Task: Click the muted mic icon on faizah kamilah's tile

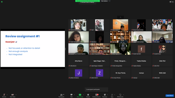Action: (x=132, y=54)
